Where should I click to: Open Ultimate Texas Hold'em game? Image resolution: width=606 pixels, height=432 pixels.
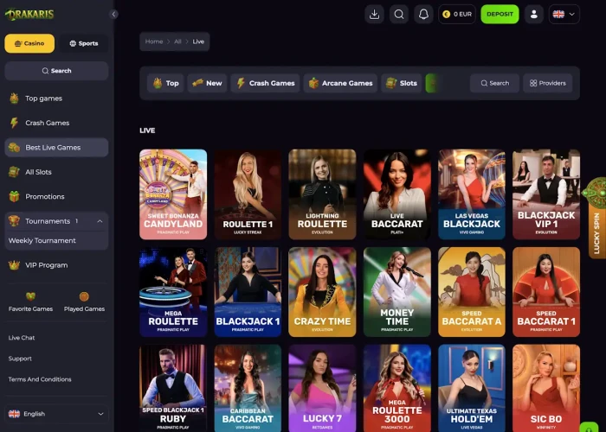[x=472, y=388]
